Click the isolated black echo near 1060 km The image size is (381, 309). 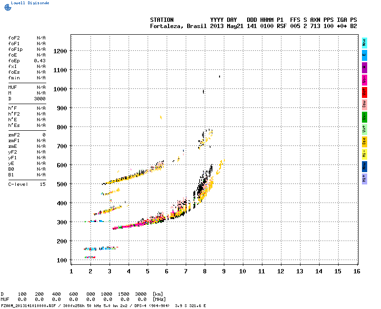(220, 77)
